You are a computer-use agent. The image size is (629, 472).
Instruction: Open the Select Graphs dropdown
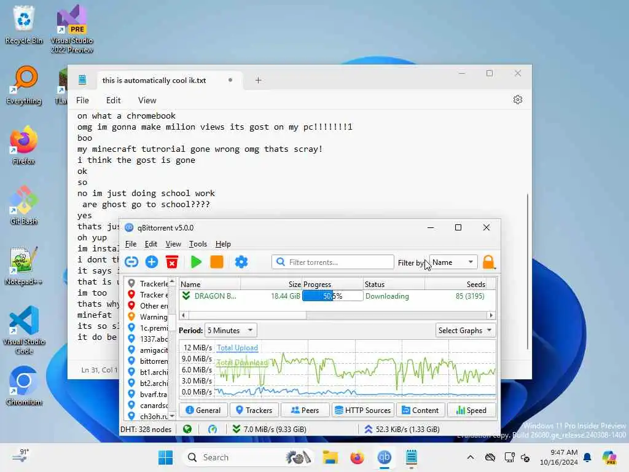(466, 330)
